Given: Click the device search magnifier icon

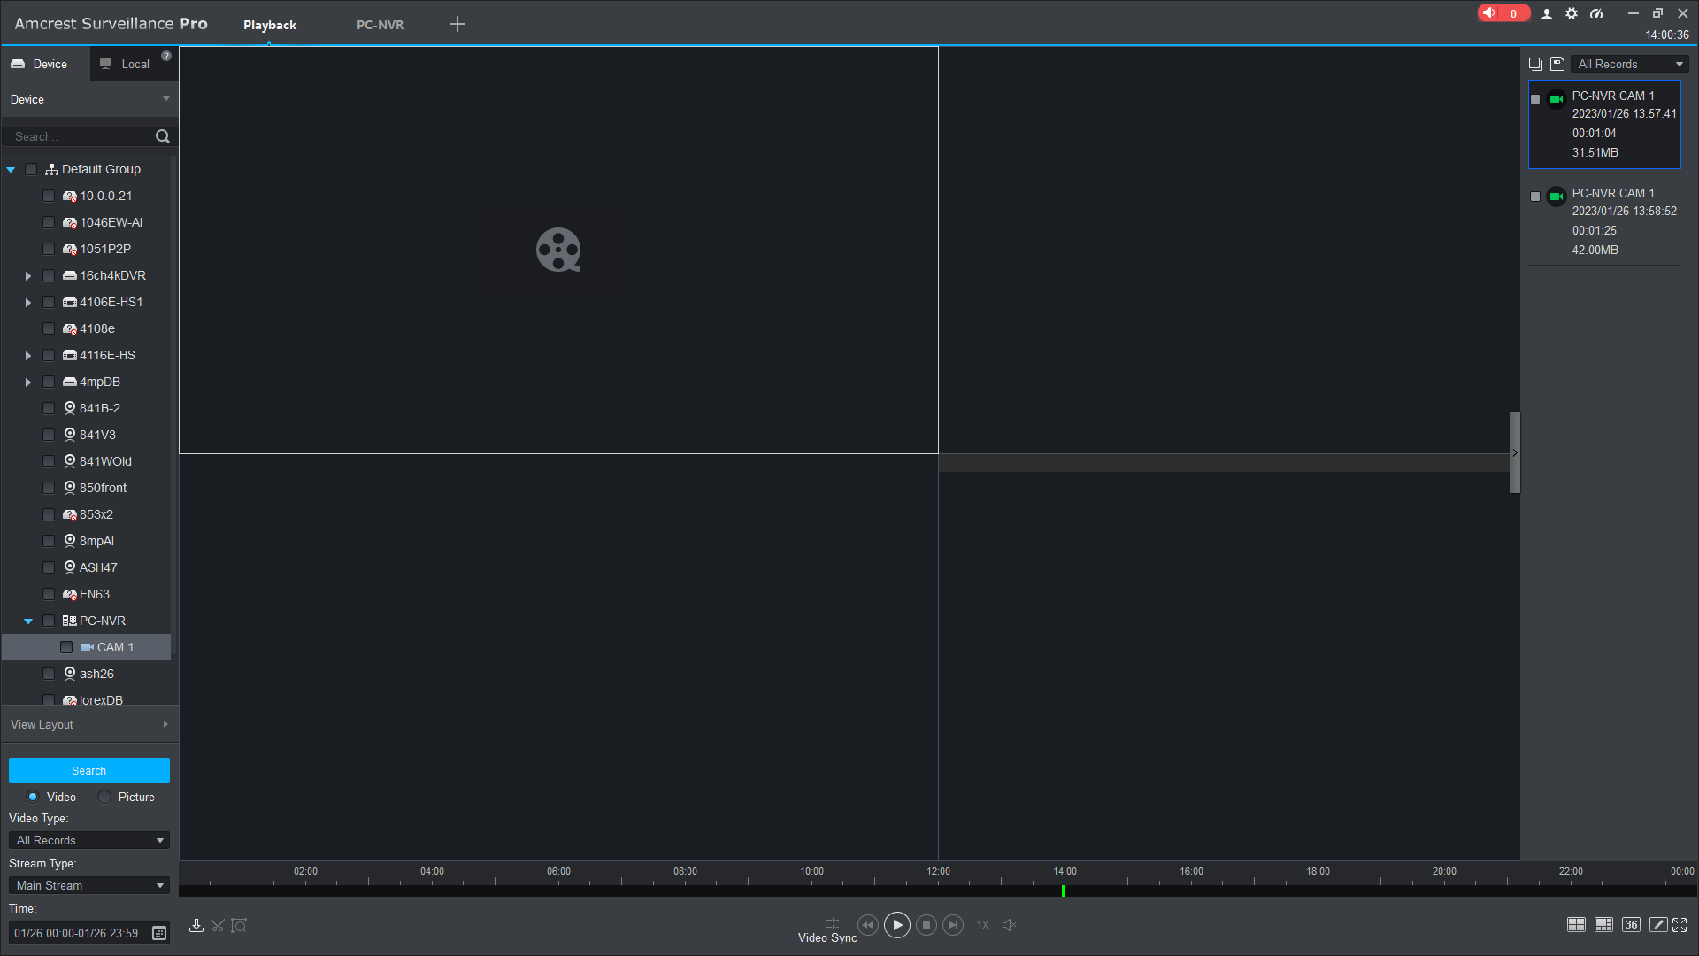Looking at the screenshot, I should click(163, 136).
